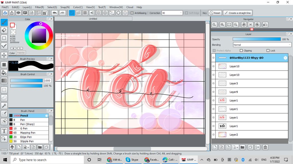The width and height of the screenshot is (293, 164).
Task: Select the Eraser tool in left toolbar
Action: coord(4,30)
